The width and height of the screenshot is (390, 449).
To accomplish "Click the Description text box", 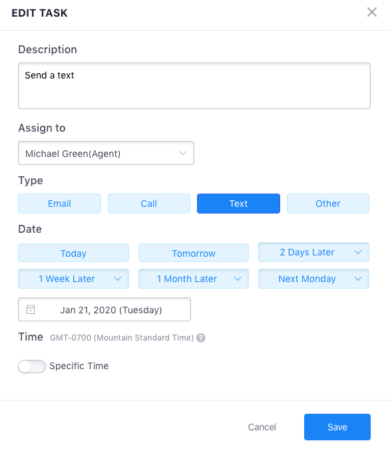I will 194,86.
